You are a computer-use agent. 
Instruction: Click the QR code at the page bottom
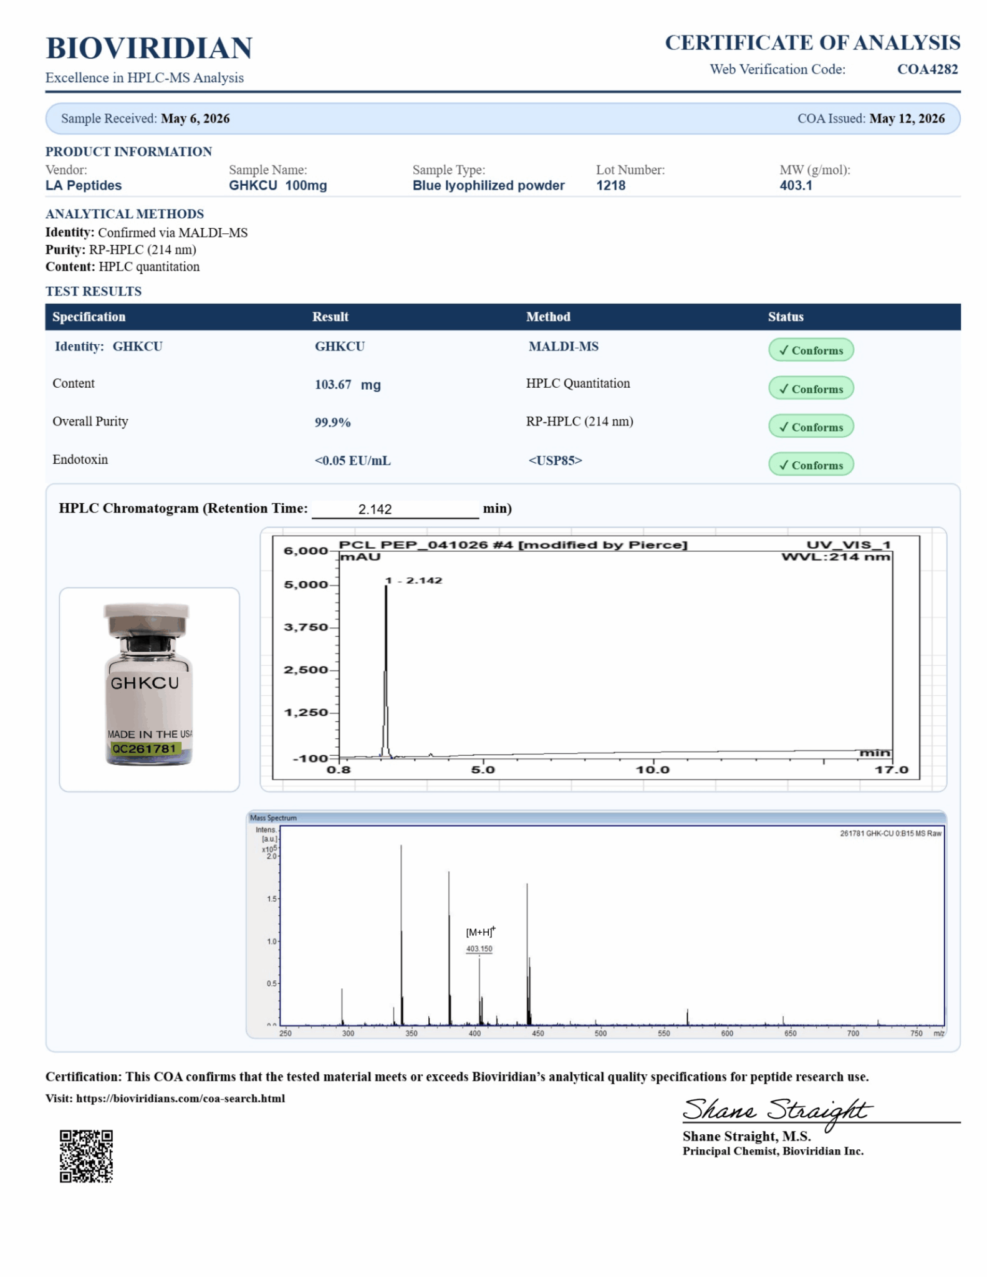click(x=86, y=1155)
